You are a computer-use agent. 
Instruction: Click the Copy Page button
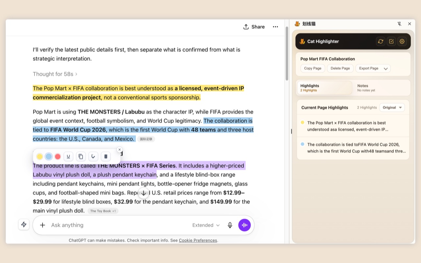pyautogui.click(x=313, y=68)
